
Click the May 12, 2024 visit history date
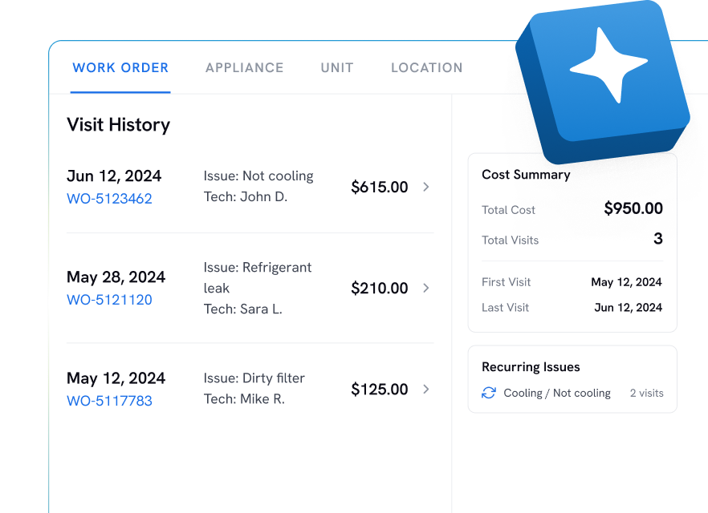(116, 378)
